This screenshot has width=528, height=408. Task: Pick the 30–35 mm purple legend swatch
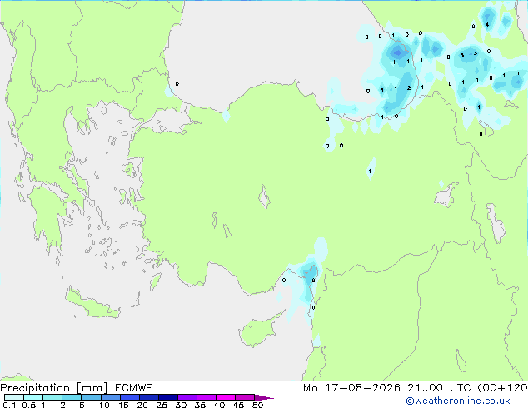point(187,397)
